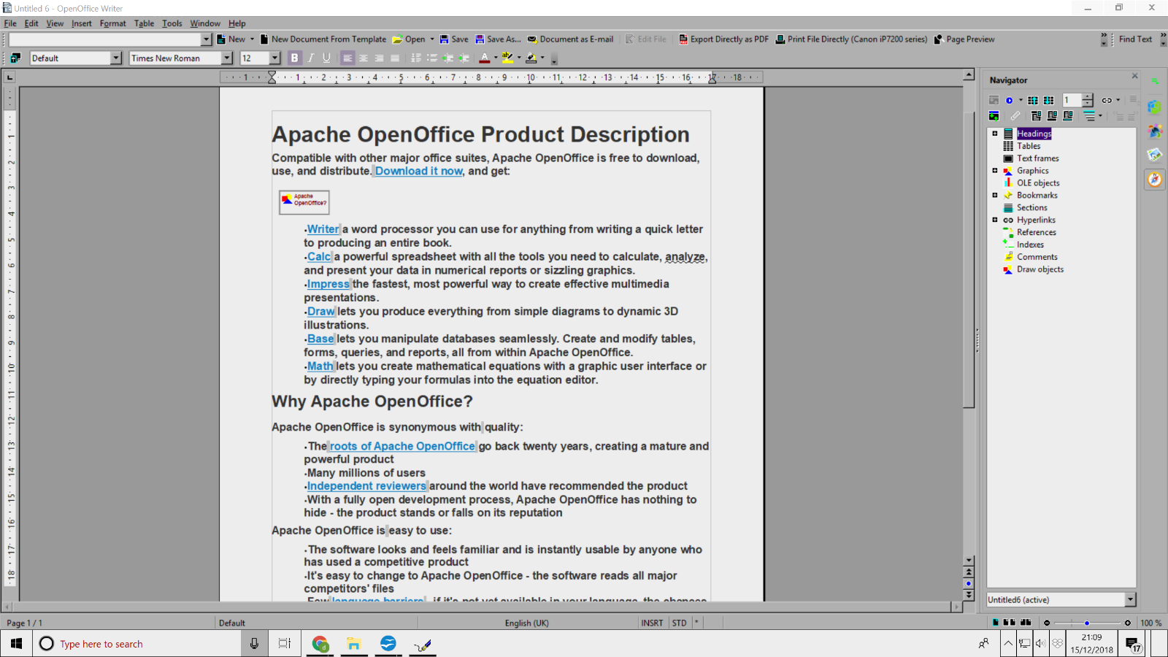
Task: Click the Windows taskbar search box
Action: pos(139,644)
